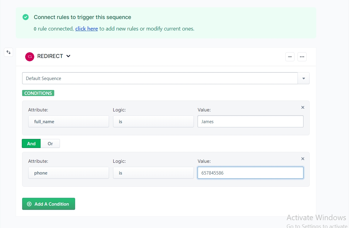
Task: Select the And condition operator
Action: point(31,144)
